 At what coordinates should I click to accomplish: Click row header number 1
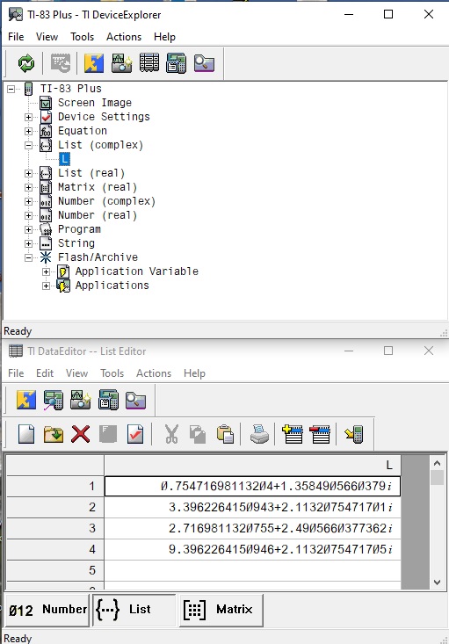pyautogui.click(x=55, y=486)
